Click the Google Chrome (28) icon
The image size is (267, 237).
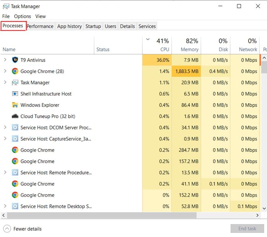[15, 71]
